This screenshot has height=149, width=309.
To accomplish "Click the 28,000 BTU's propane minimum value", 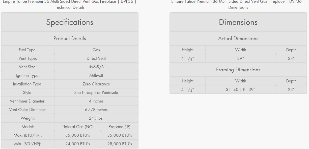I will click(120, 144).
